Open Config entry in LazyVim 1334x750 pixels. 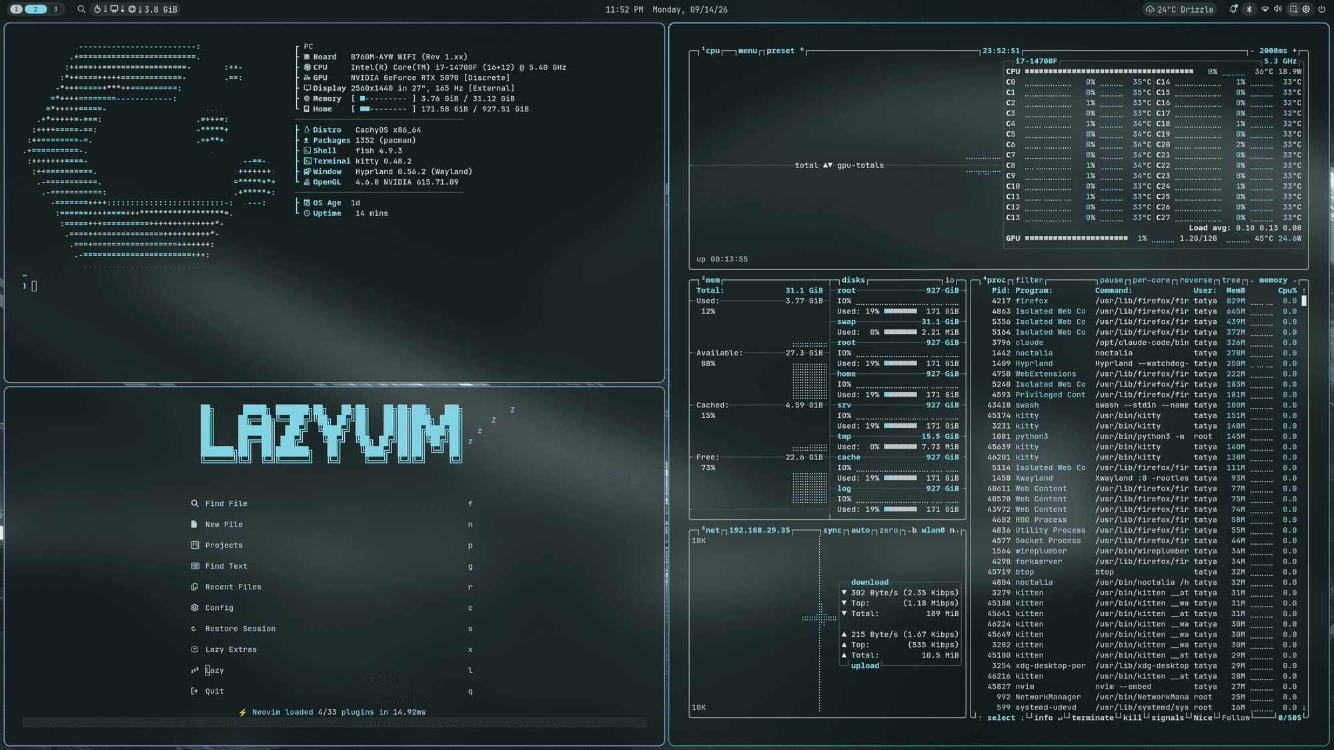pos(333,608)
